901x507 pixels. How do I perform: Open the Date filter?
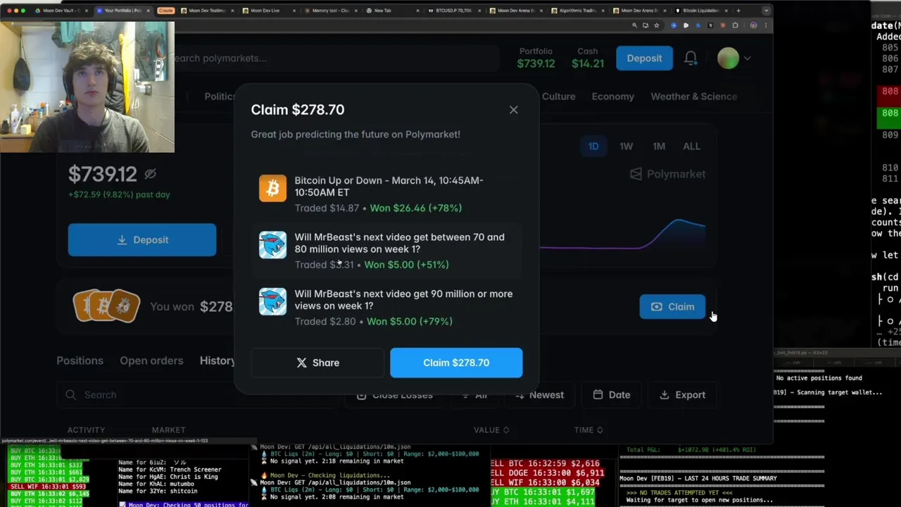(612, 395)
